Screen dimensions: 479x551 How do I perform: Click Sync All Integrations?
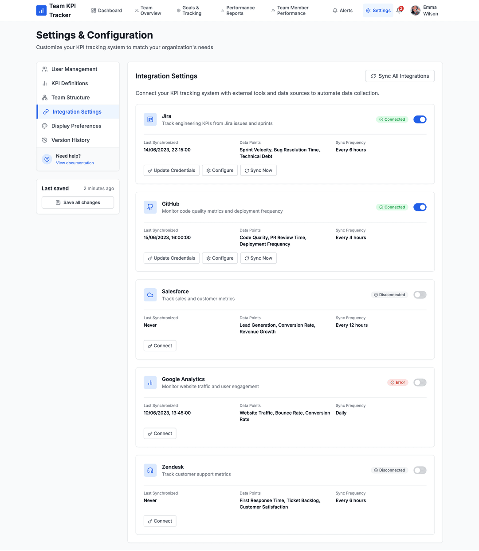coord(400,76)
